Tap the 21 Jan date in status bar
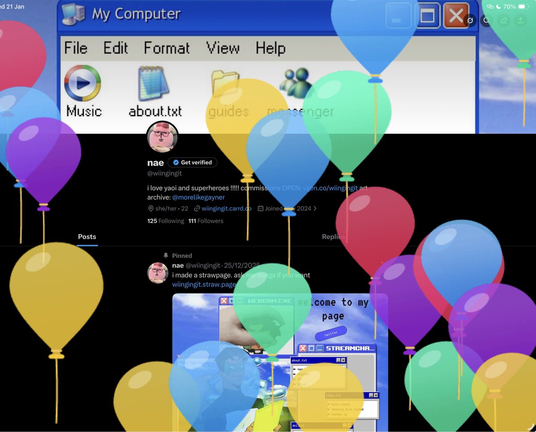 click(15, 7)
